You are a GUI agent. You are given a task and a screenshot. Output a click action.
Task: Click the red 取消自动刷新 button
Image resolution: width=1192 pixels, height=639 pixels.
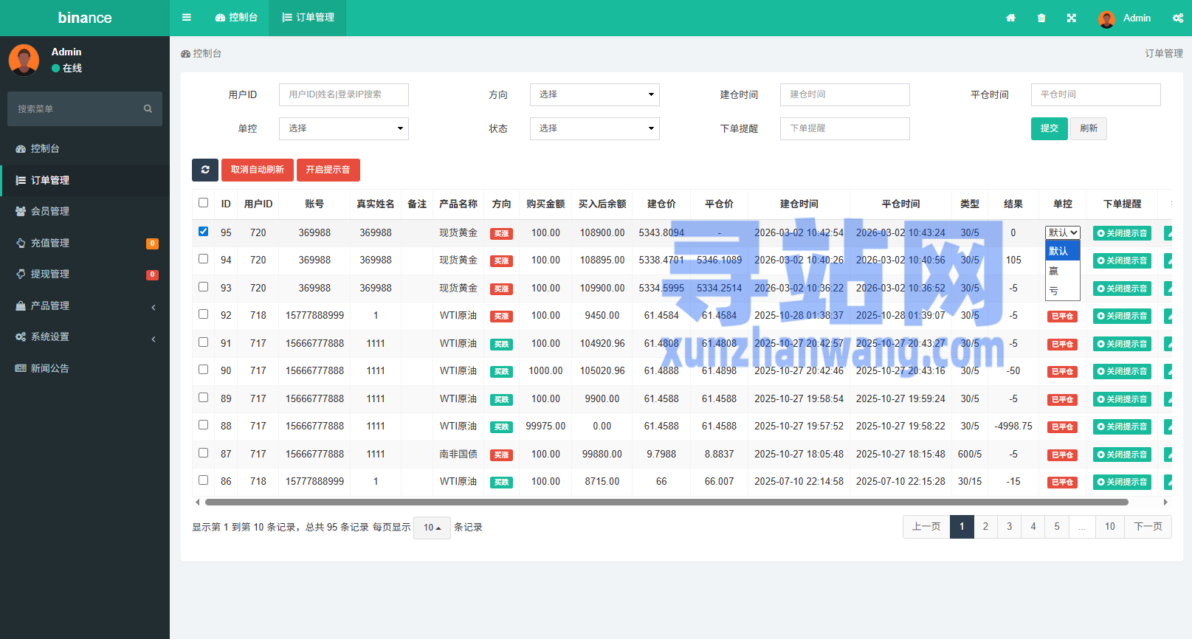[257, 170]
